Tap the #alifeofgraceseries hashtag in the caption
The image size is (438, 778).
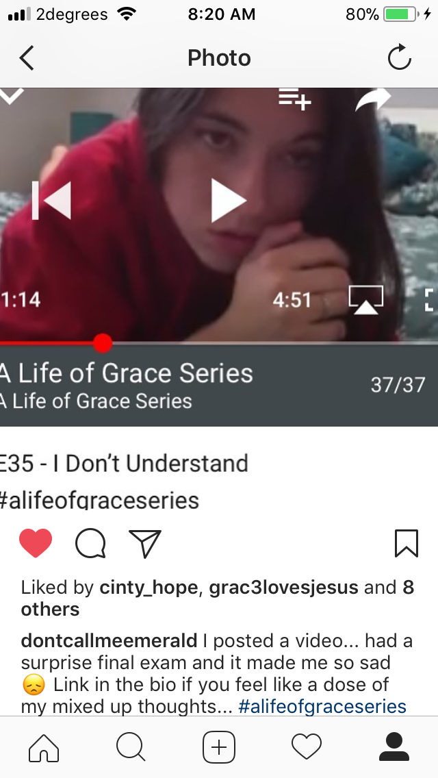(x=322, y=706)
